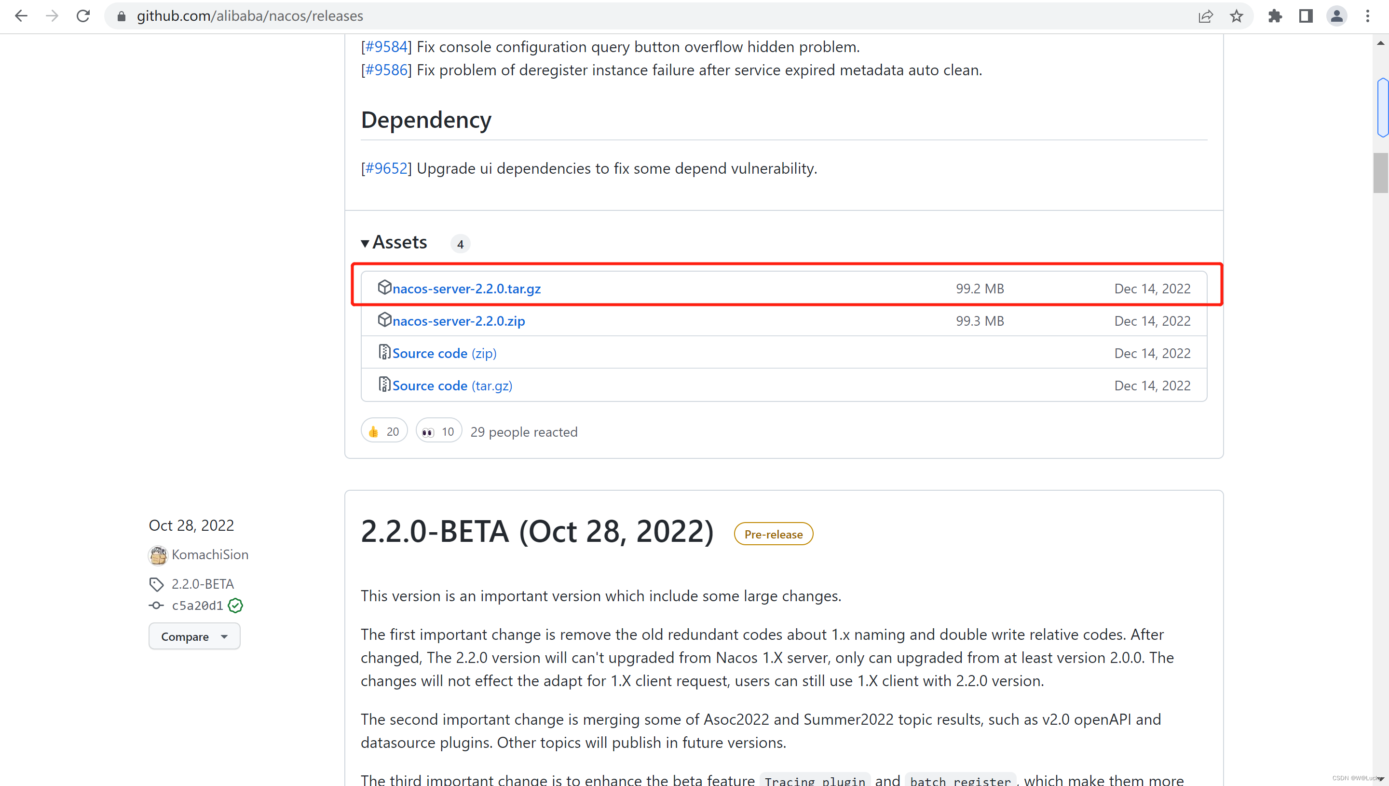Viewport: 1389px width, 786px height.
Task: Show verified signature badge for c5a20d1
Action: (x=235, y=606)
